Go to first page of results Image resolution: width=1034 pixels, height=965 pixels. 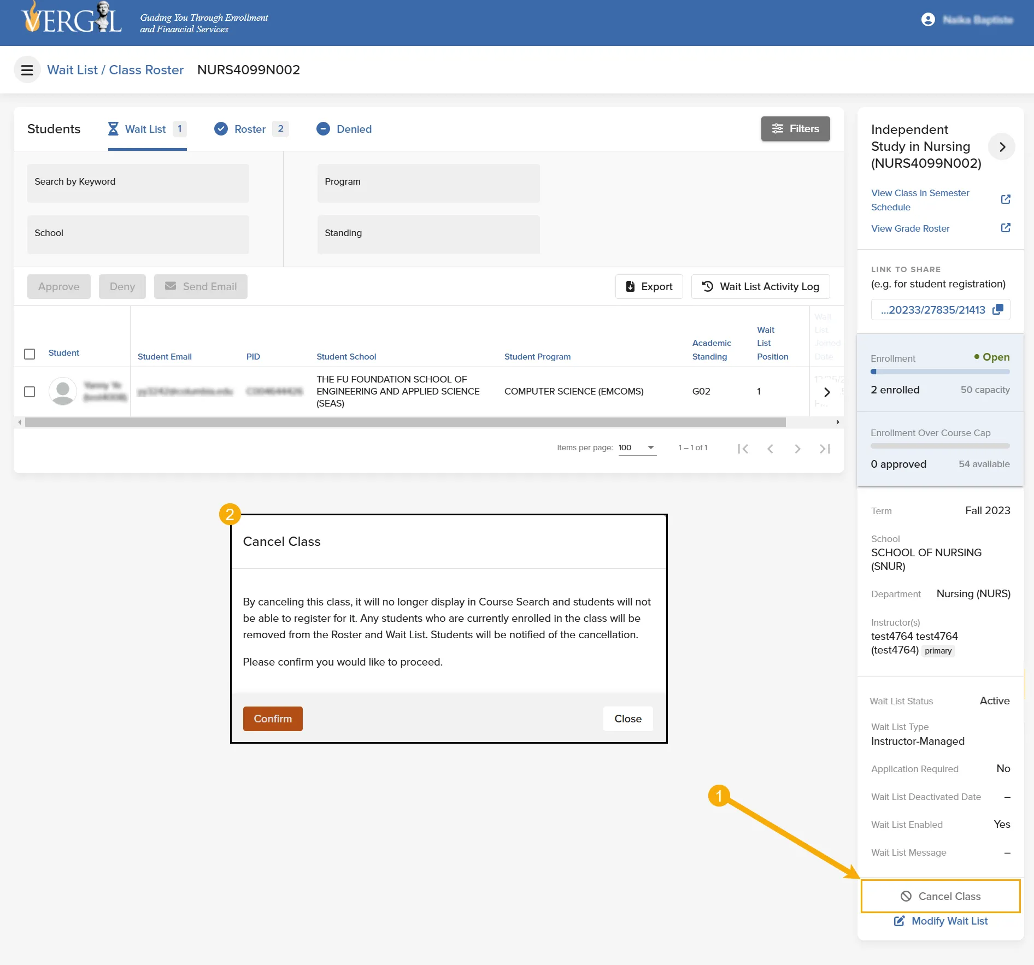click(x=743, y=449)
